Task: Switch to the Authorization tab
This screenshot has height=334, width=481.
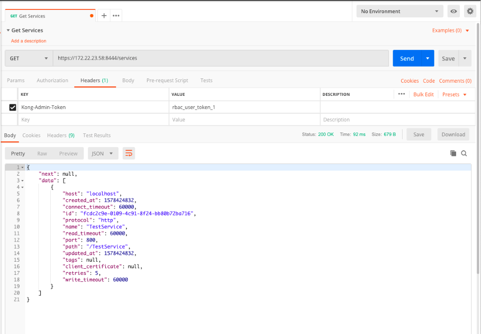Action: pyautogui.click(x=53, y=80)
